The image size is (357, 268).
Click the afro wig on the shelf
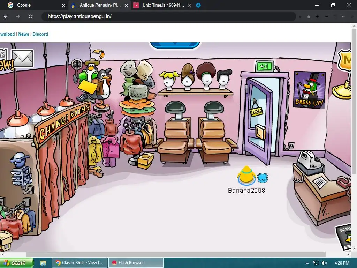pos(206,76)
